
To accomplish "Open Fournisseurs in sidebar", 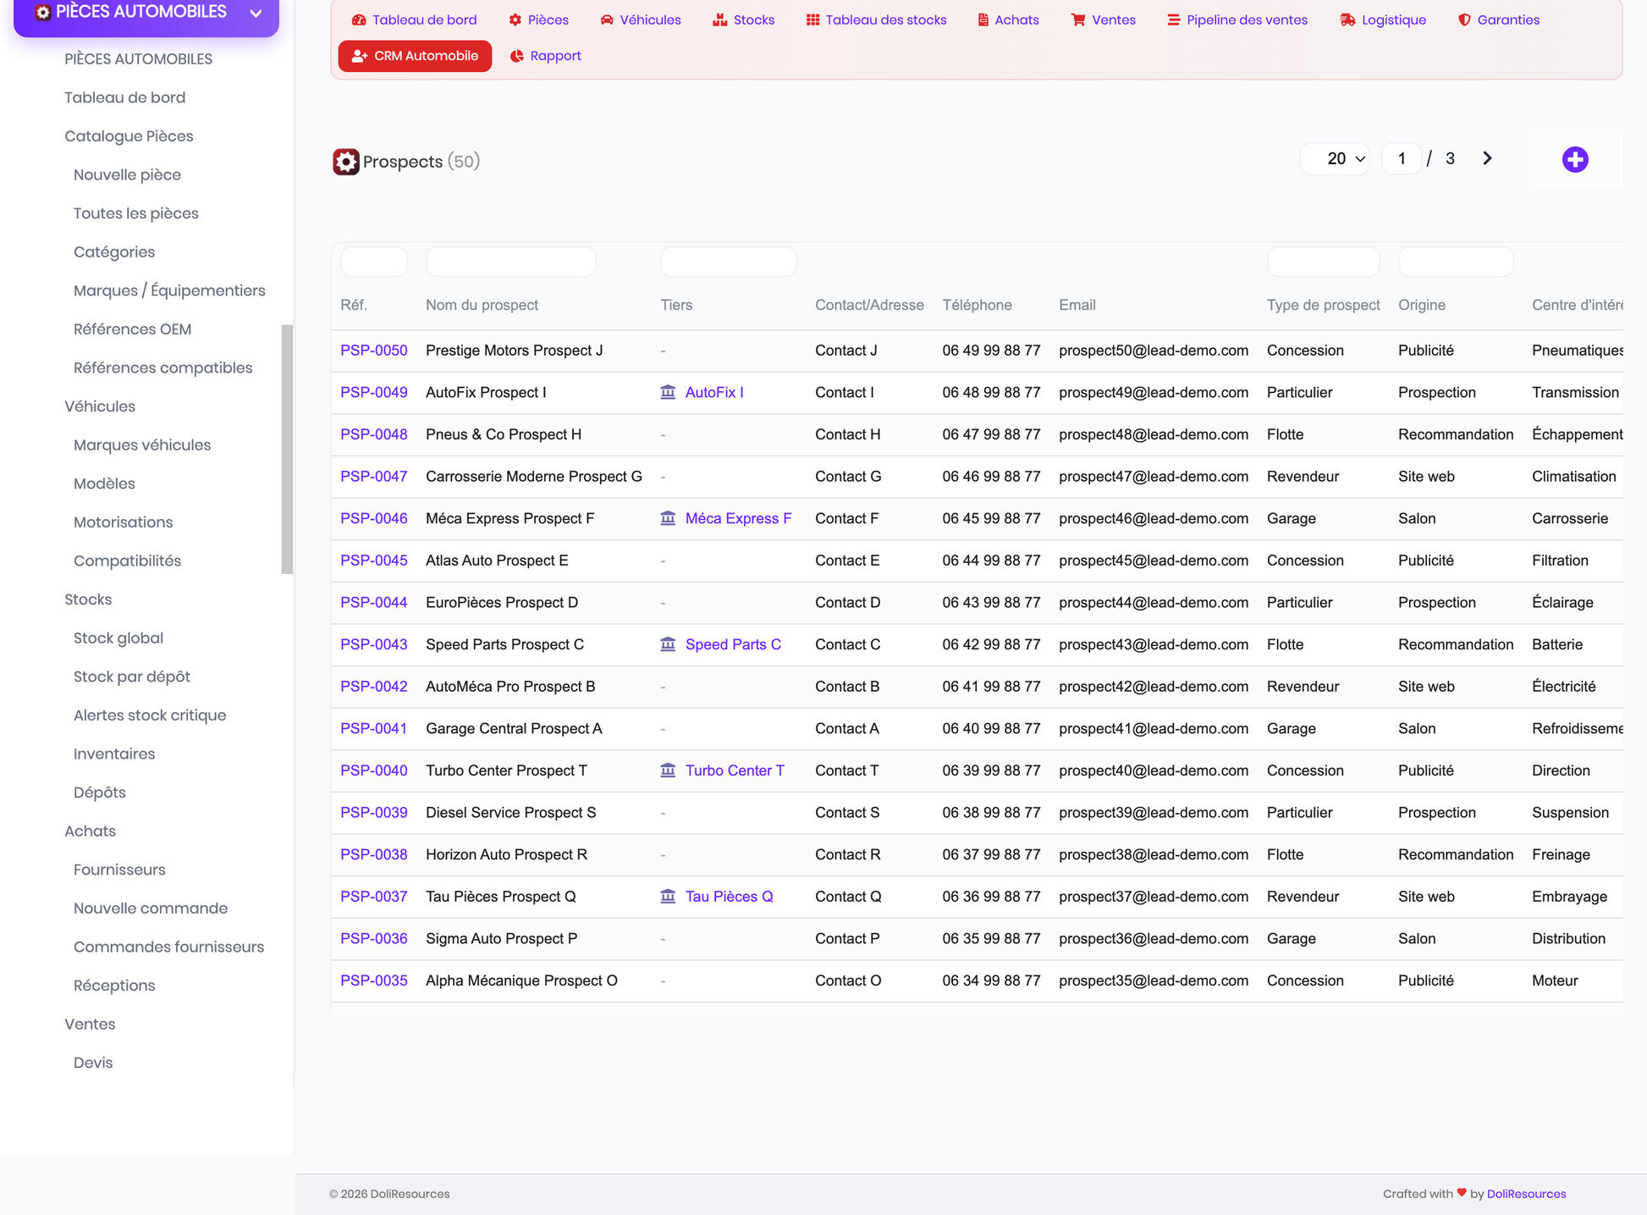I will pos(119,870).
